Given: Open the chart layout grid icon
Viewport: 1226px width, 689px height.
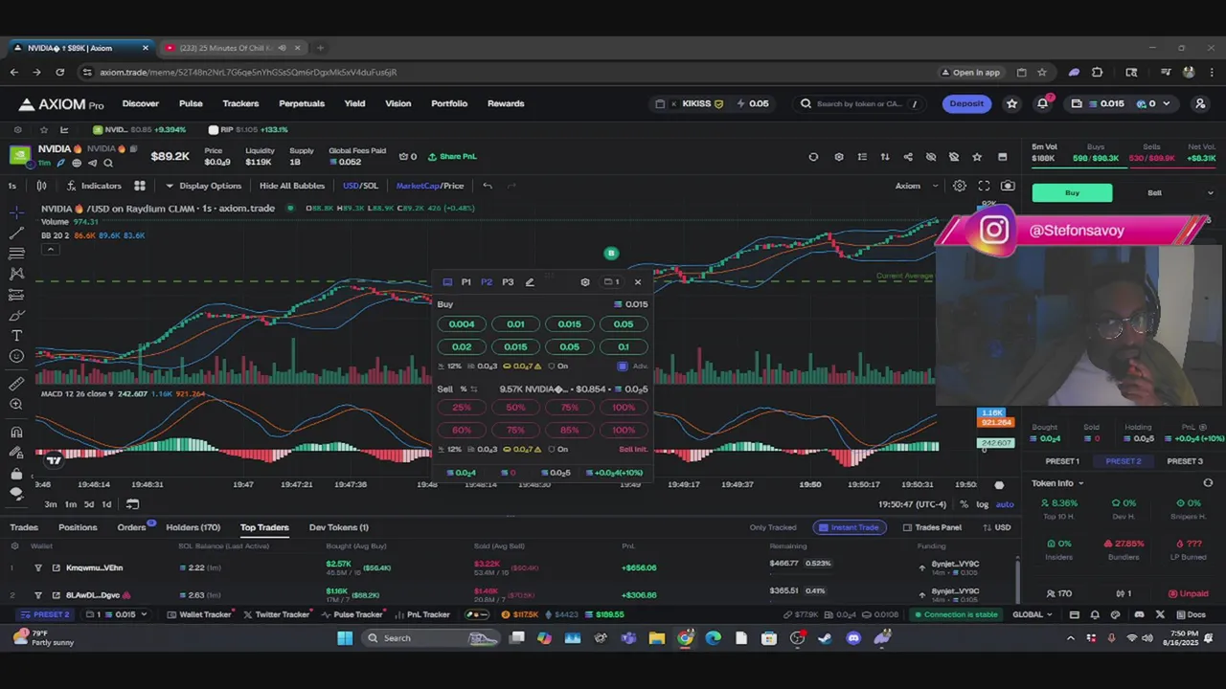Looking at the screenshot, I should (x=140, y=186).
